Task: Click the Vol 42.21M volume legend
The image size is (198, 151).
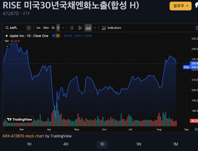Action: [x=12, y=41]
